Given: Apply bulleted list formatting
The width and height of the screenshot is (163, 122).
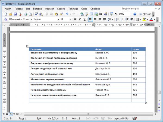Looking at the screenshot, I should 122,19.
